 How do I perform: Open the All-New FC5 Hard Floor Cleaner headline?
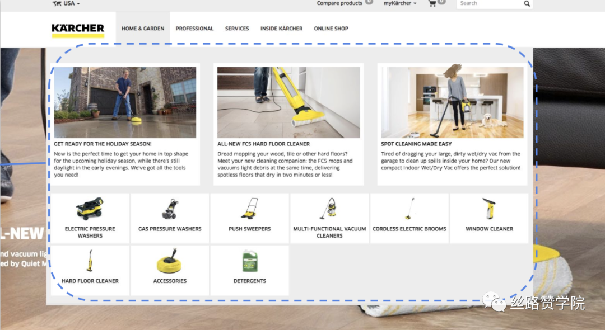click(x=263, y=144)
